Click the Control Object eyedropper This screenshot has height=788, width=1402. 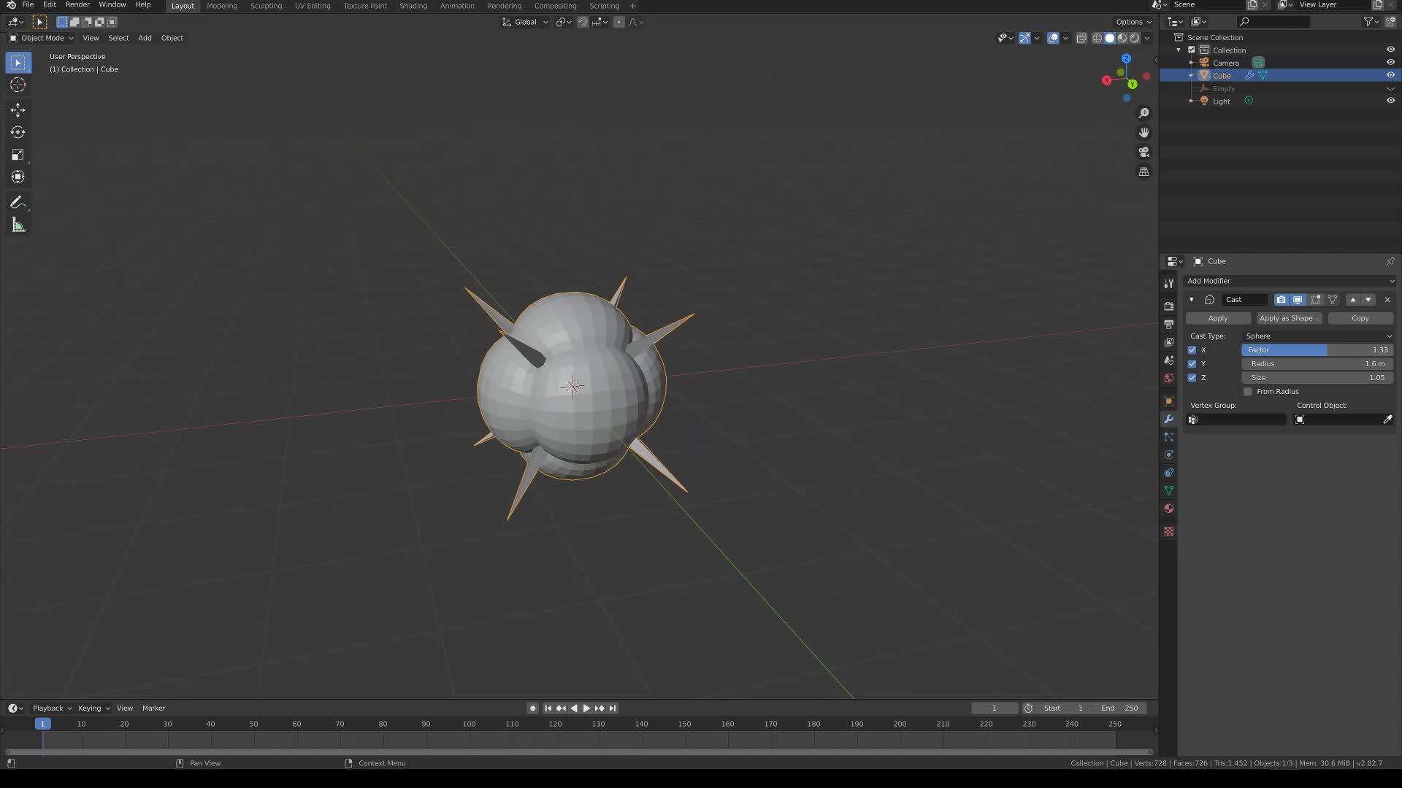pyautogui.click(x=1387, y=420)
